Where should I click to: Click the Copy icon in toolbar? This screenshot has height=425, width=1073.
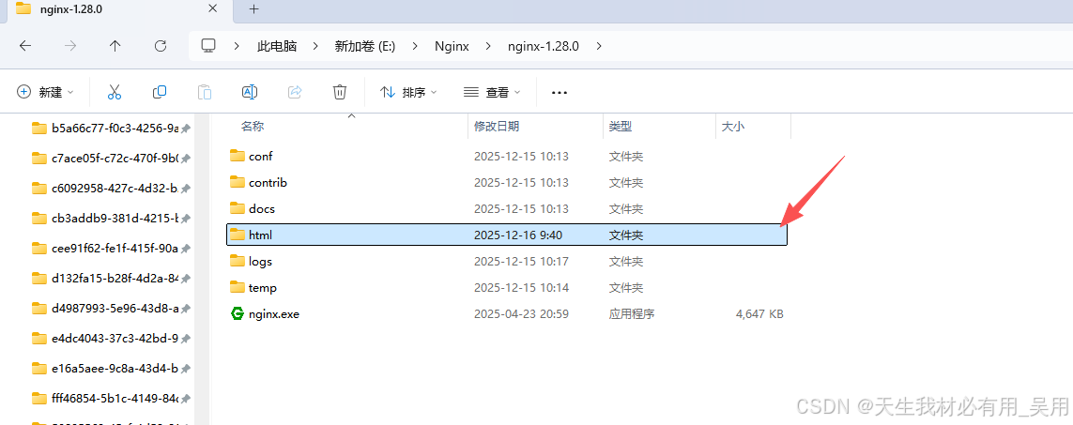click(x=160, y=92)
